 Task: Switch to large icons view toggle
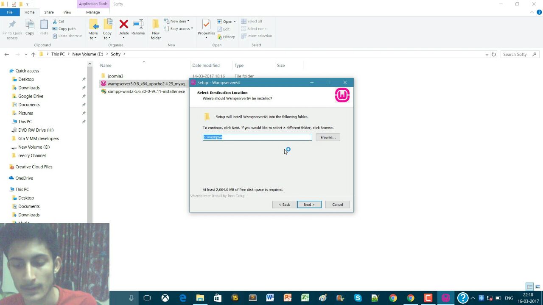[x=537, y=287]
